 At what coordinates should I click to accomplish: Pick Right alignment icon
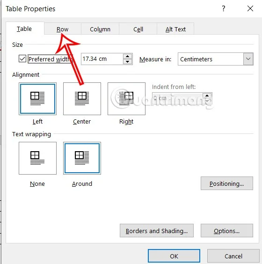click(x=126, y=99)
